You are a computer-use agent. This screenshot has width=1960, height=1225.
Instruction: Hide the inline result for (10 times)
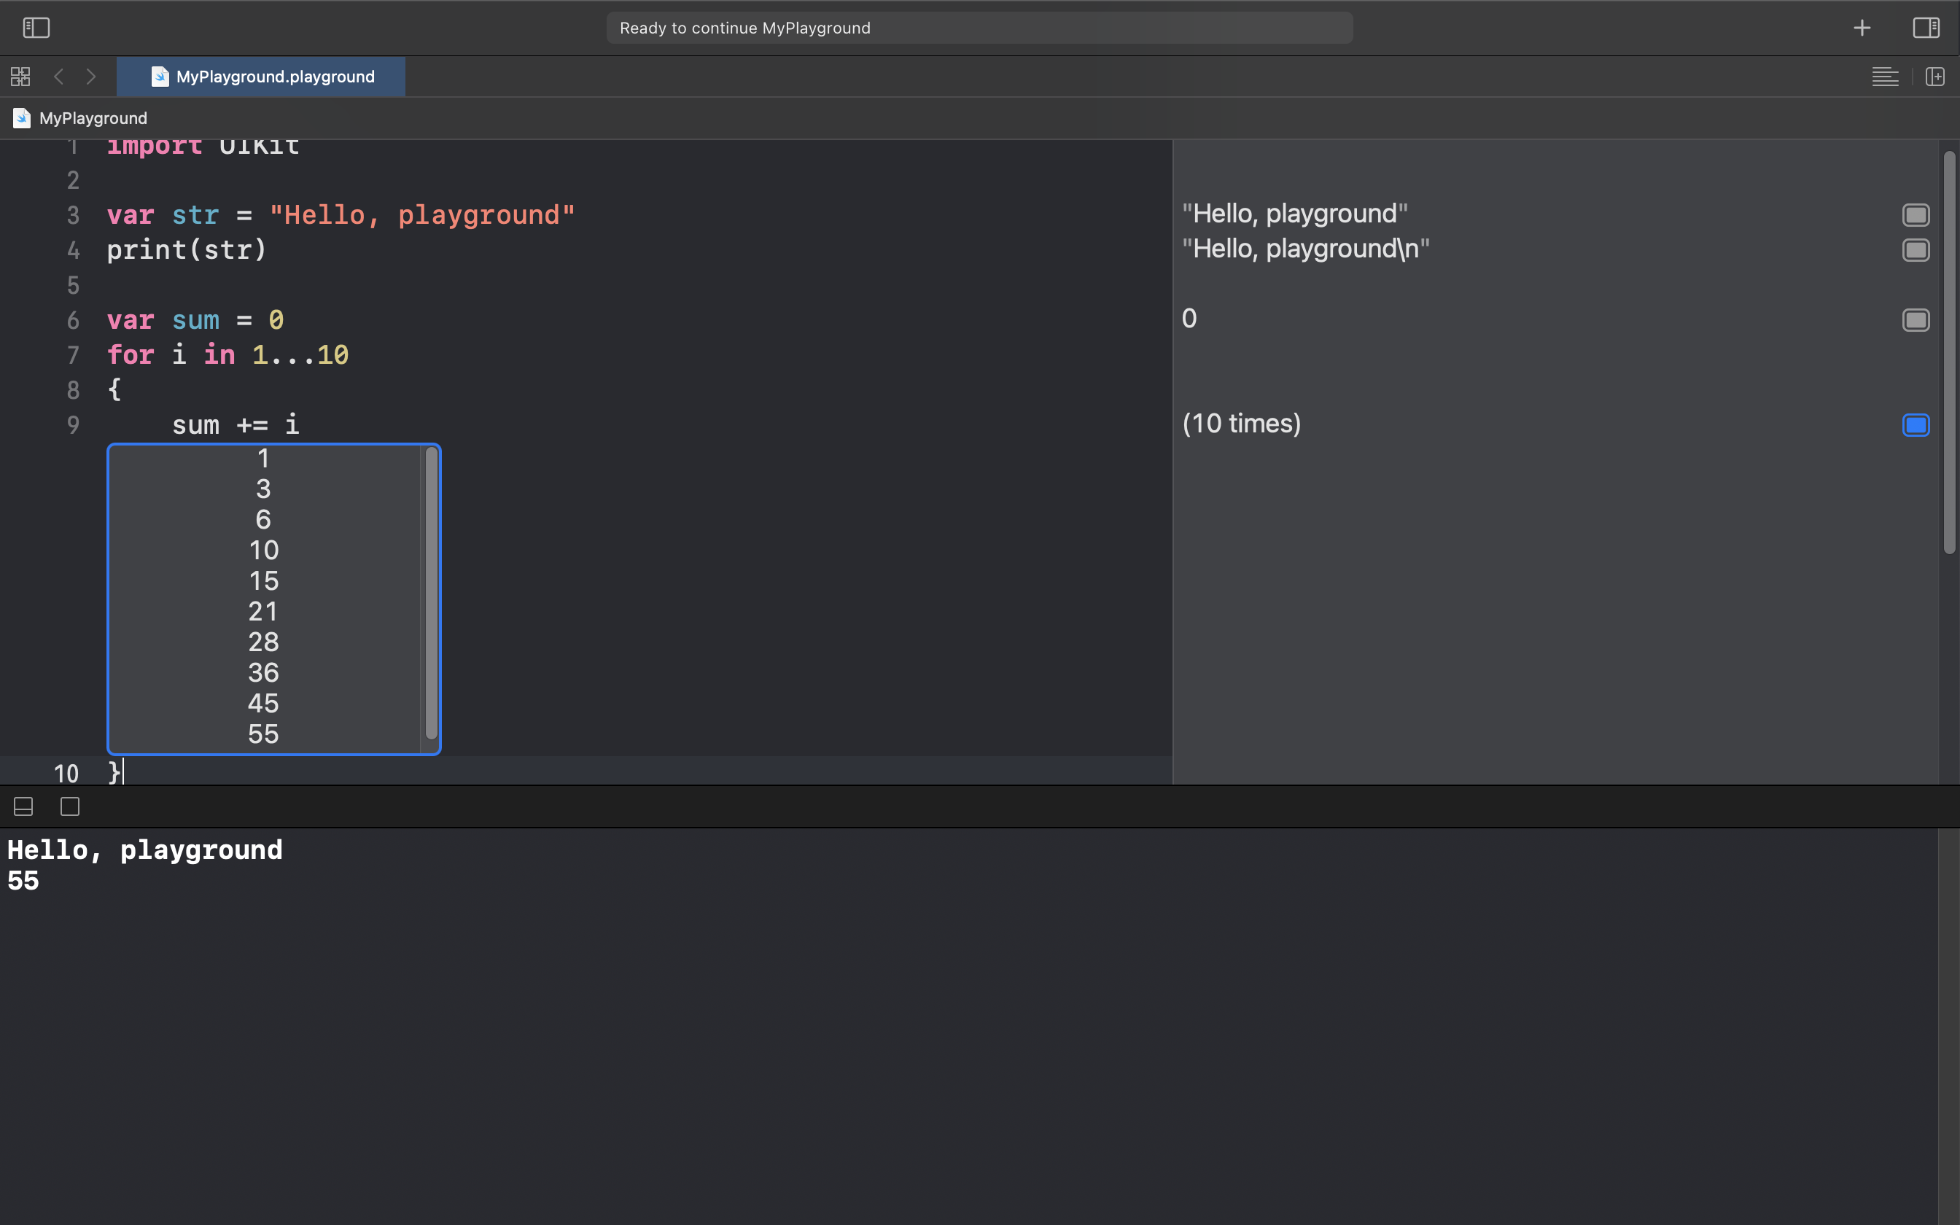(1916, 424)
